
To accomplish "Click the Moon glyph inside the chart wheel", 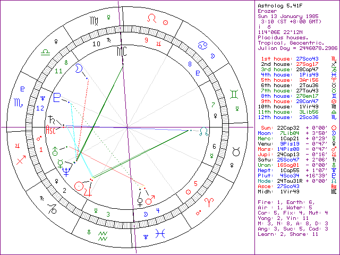I will click(78, 68).
